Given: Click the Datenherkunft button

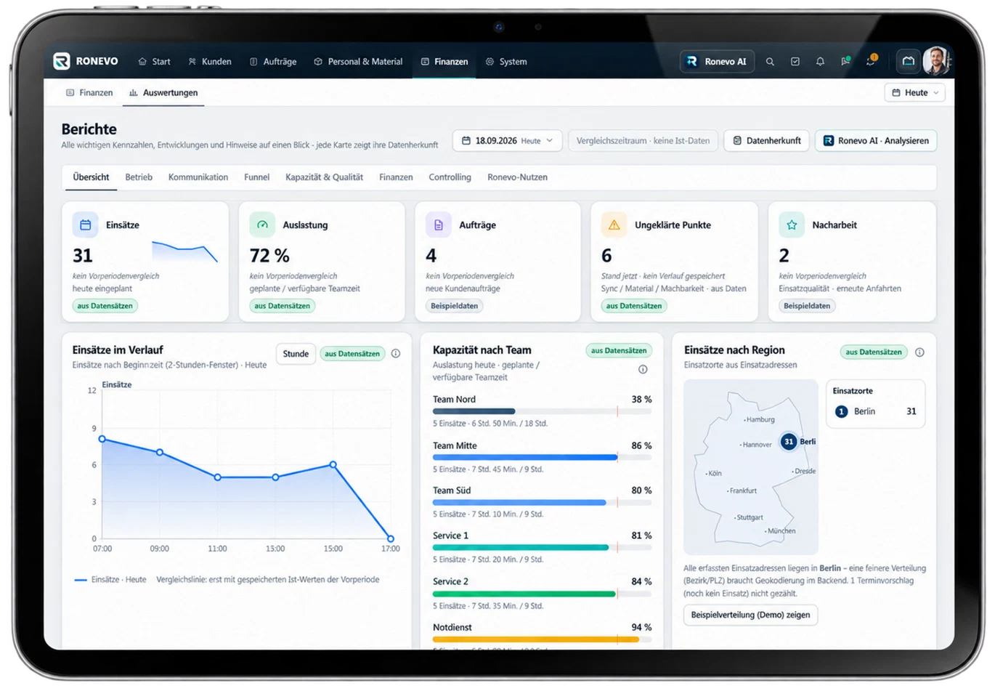Looking at the screenshot, I should pyautogui.click(x=767, y=141).
